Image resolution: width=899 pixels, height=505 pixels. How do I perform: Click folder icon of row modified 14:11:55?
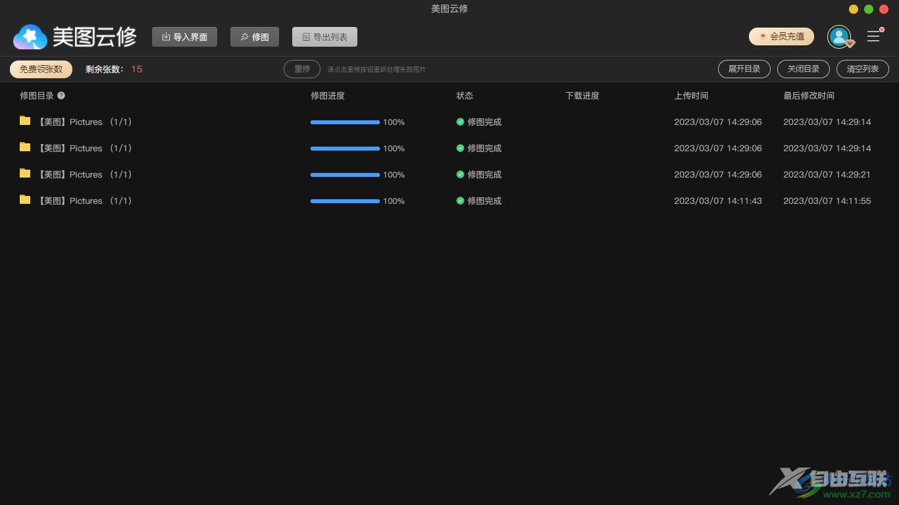[x=25, y=200]
